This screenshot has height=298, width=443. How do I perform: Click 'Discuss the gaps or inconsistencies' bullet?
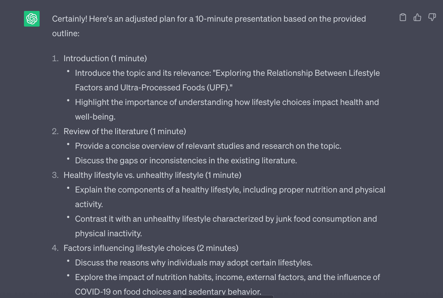186,160
